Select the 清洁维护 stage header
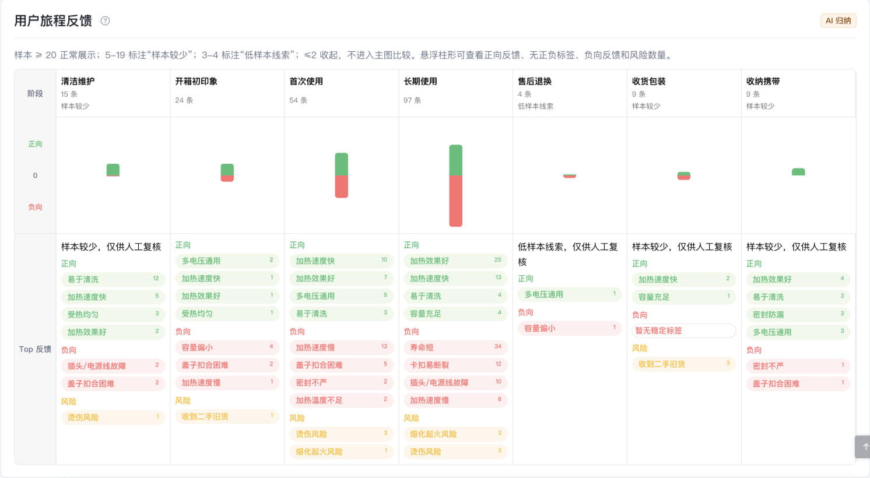This screenshot has height=478, width=870. pos(78,82)
